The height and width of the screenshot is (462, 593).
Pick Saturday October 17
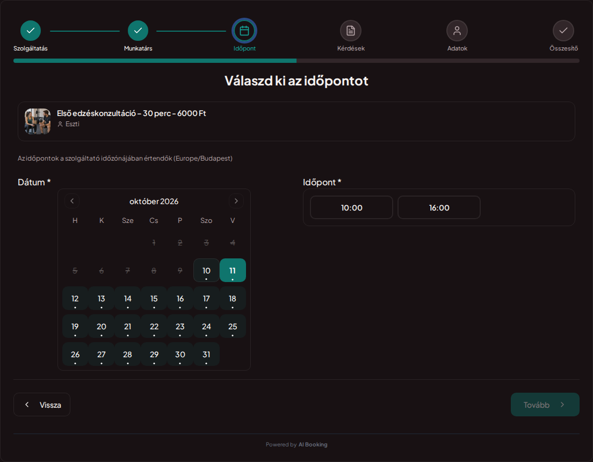206,298
